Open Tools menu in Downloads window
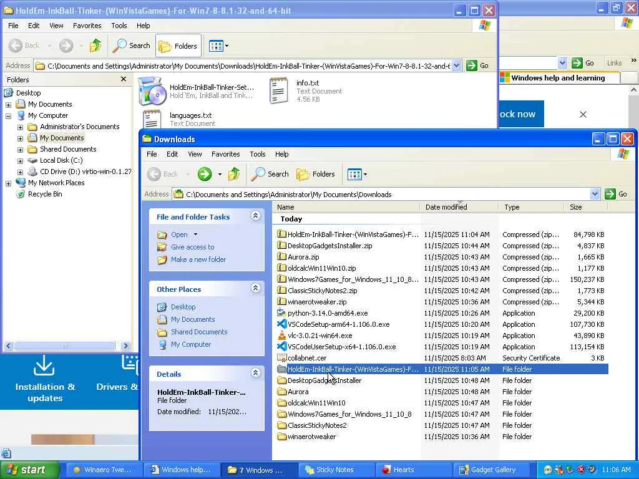Viewport: 639px width, 479px height. click(258, 154)
